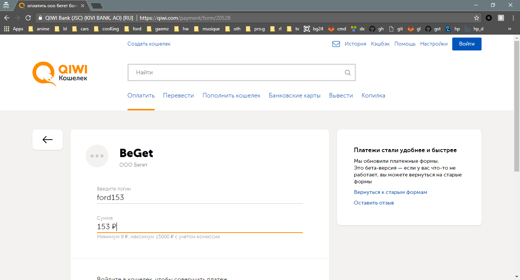The image size is (520, 280).
Task: Expand hidden bookmarks with chevron
Action: [x=510, y=29]
